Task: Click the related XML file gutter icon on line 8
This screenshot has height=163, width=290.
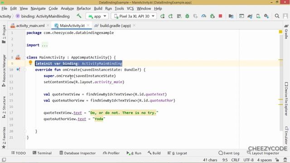Action: click(18, 58)
